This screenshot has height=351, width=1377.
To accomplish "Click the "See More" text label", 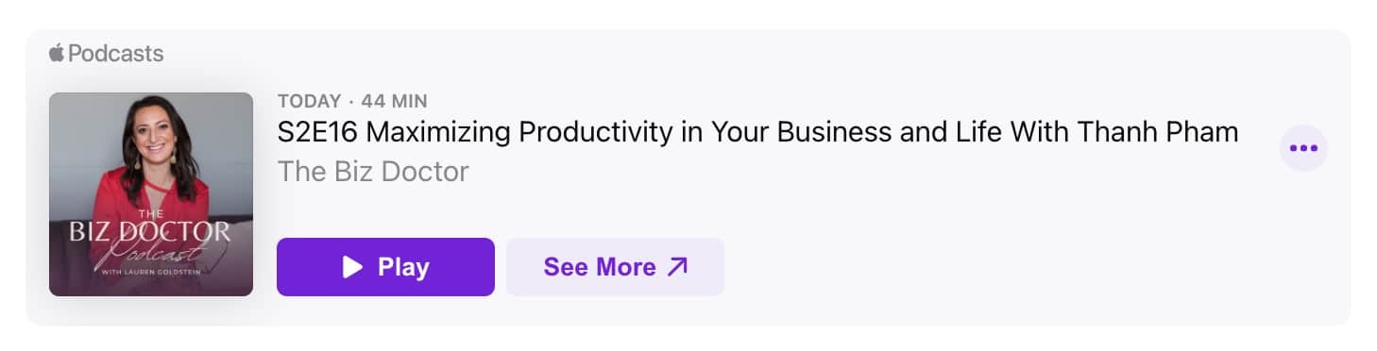I will click(x=600, y=267).
